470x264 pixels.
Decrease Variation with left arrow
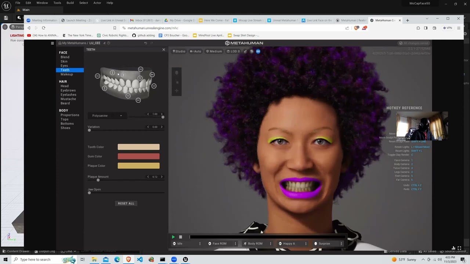[x=148, y=127]
